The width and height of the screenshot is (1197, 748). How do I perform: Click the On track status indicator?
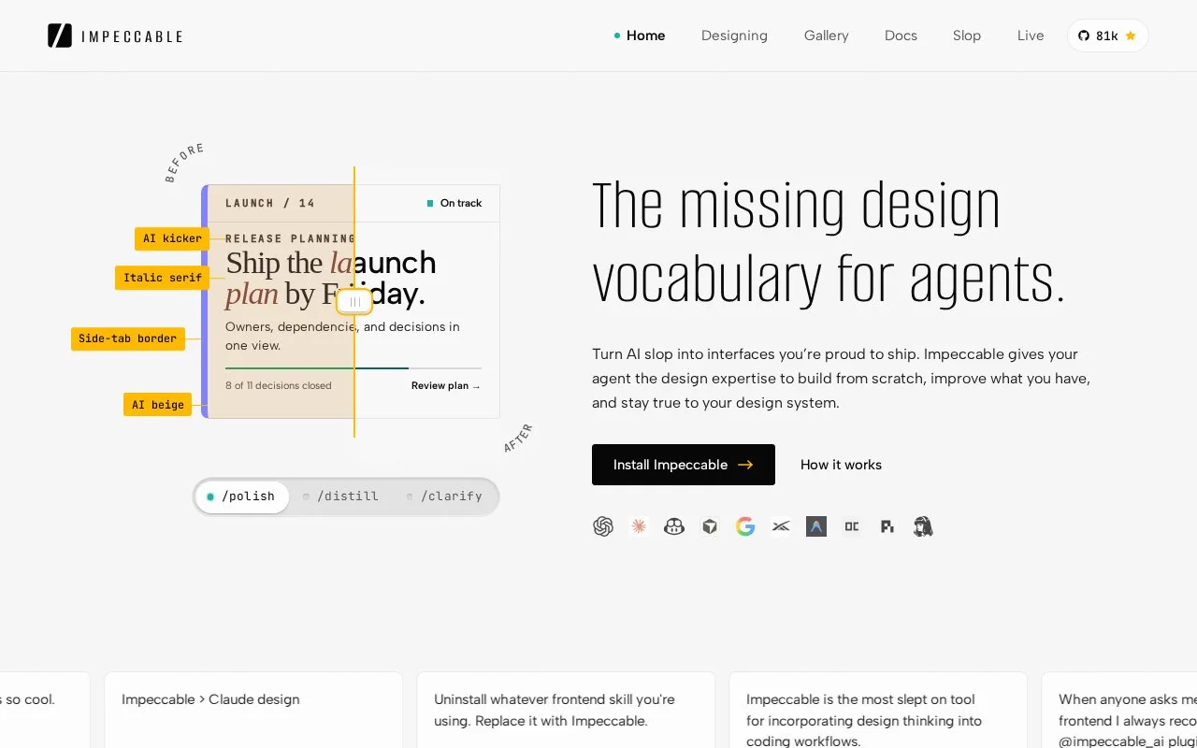tap(454, 203)
